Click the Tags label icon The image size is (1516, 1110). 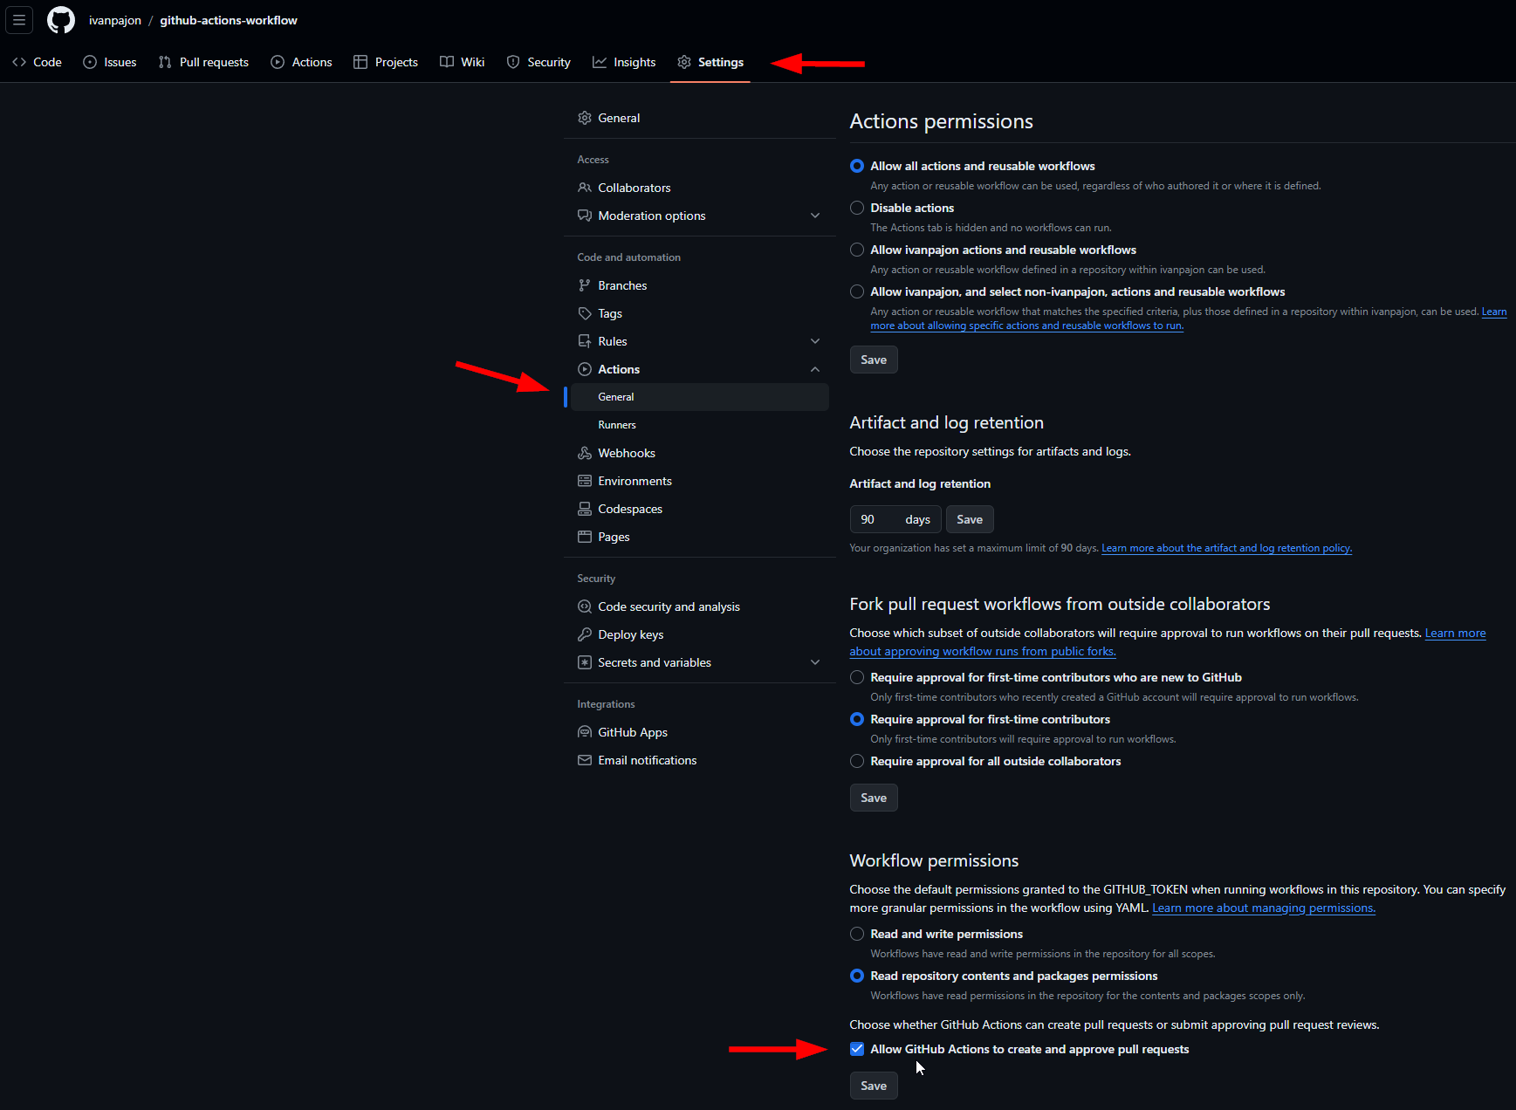[x=585, y=313]
